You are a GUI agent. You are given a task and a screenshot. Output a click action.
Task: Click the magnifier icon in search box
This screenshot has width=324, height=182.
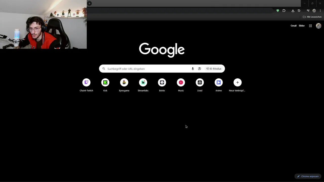104,69
